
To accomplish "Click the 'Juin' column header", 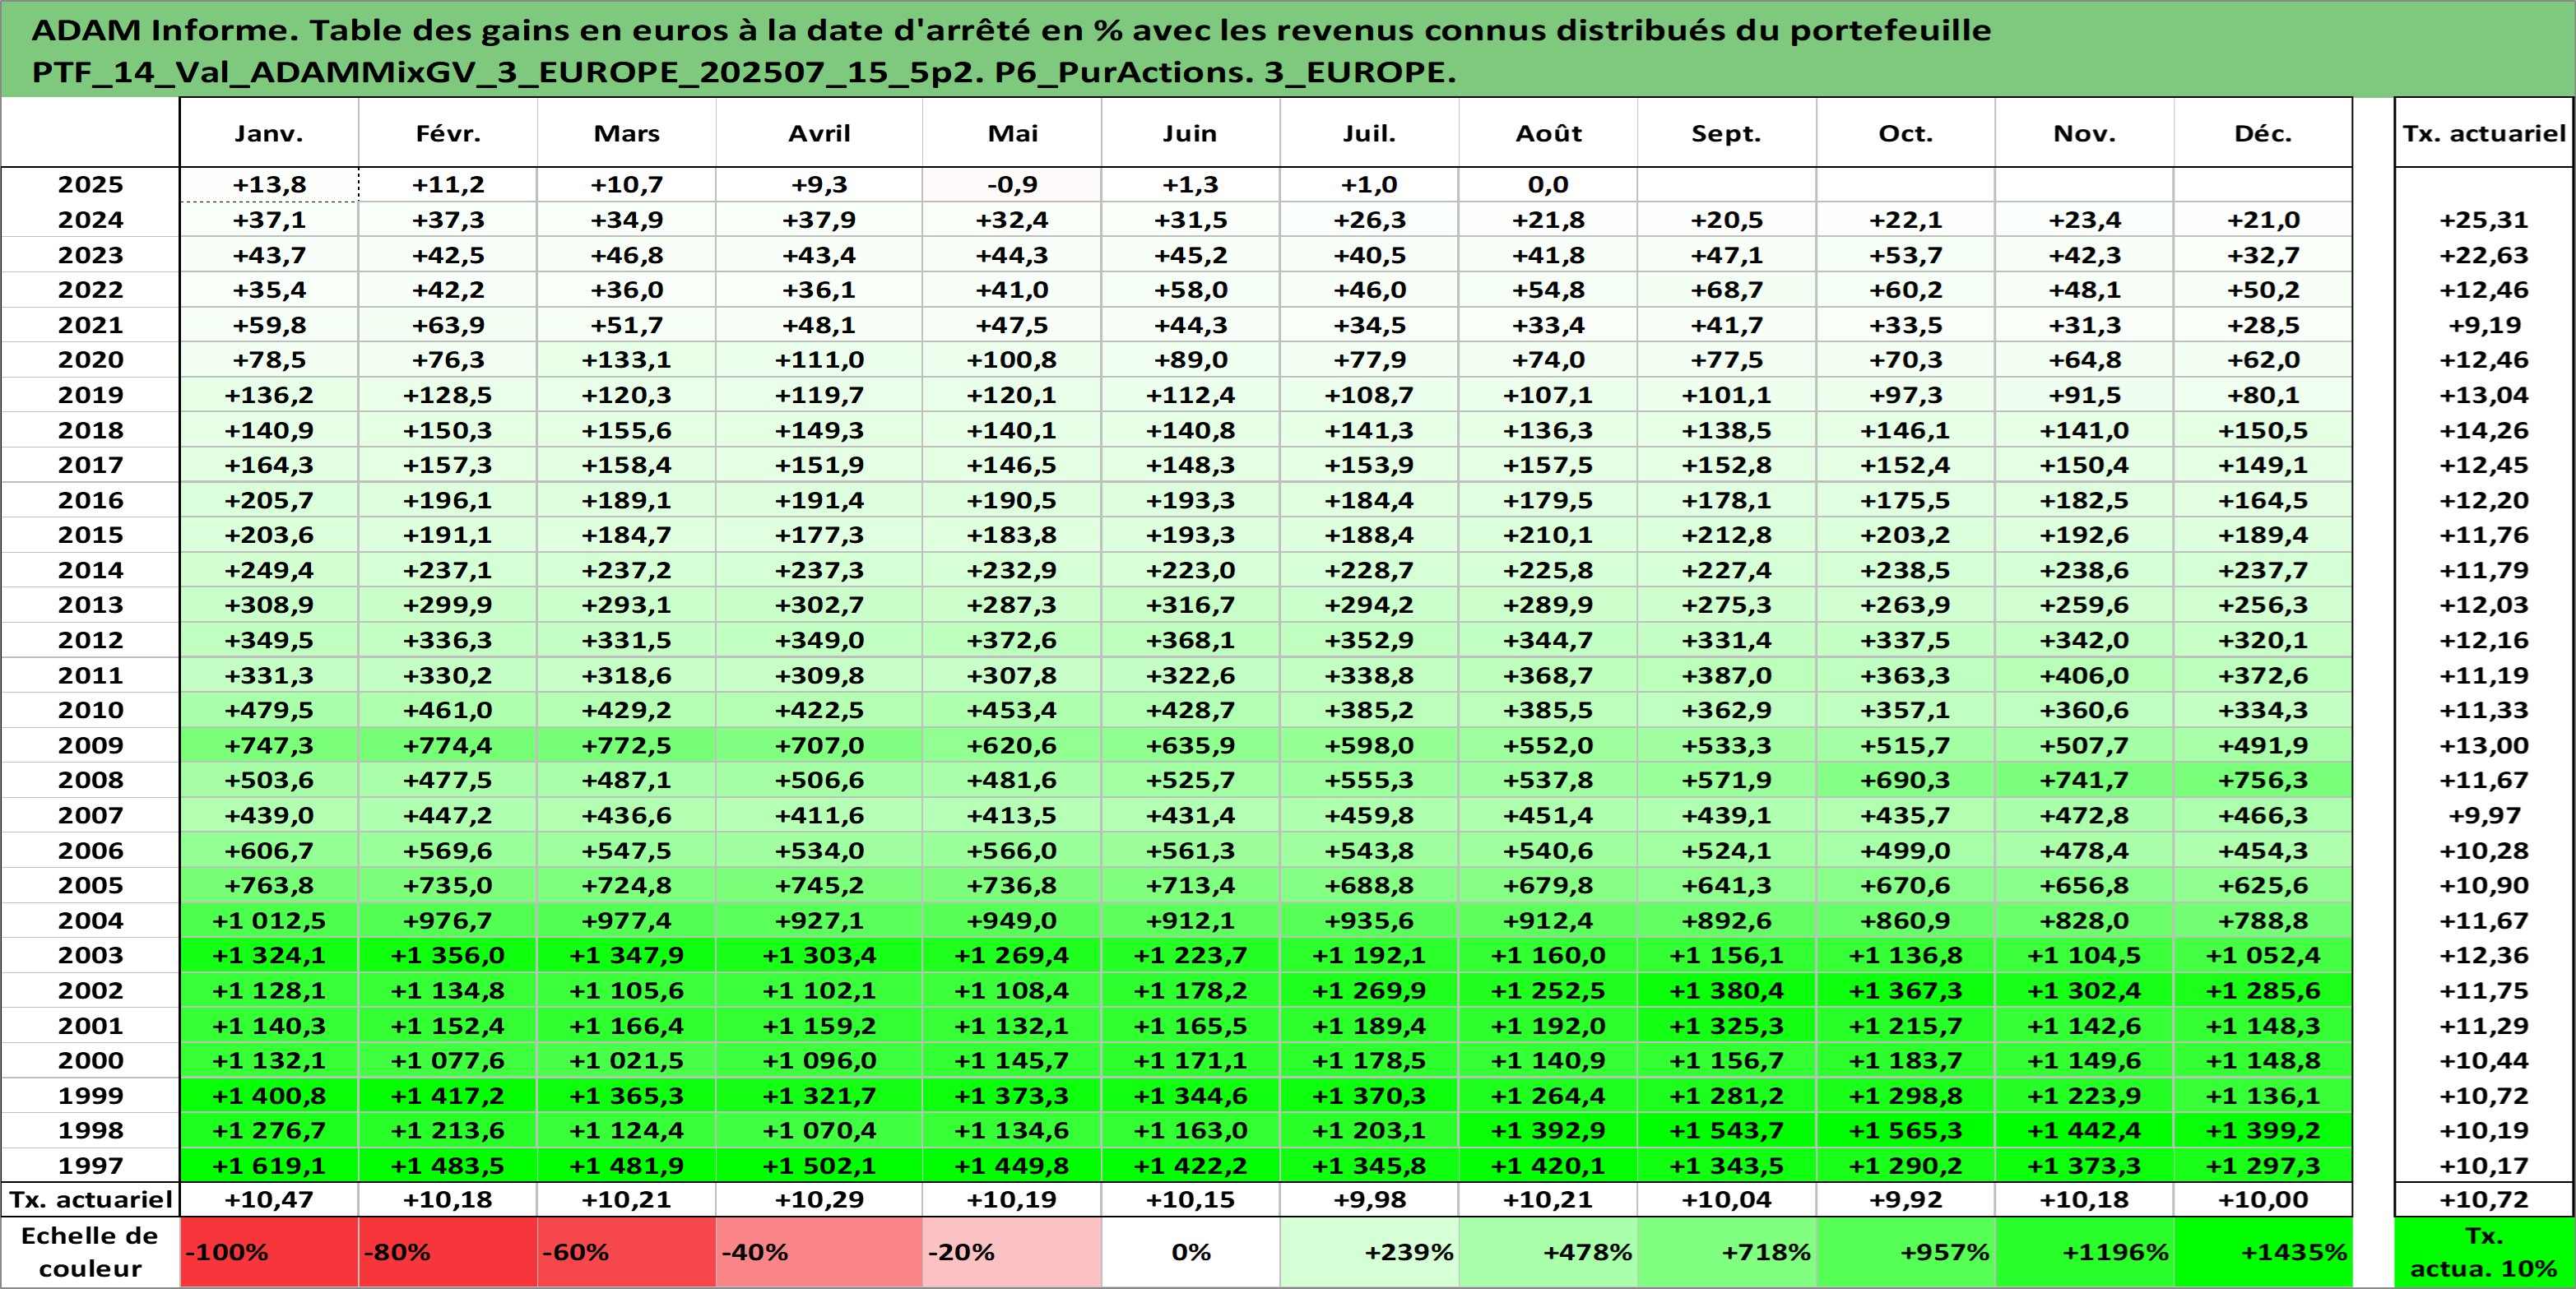I will [1190, 133].
